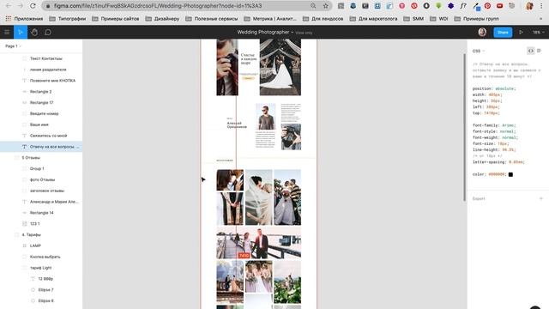Go back with browser back arrow
Viewport: 549px width, 309px height.
[9, 6]
